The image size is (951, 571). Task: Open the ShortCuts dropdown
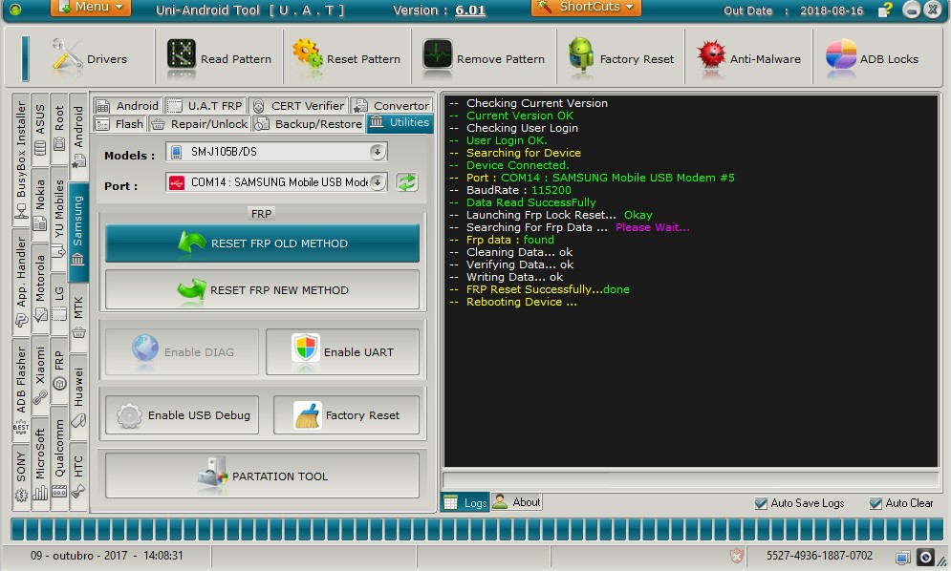[x=586, y=8]
